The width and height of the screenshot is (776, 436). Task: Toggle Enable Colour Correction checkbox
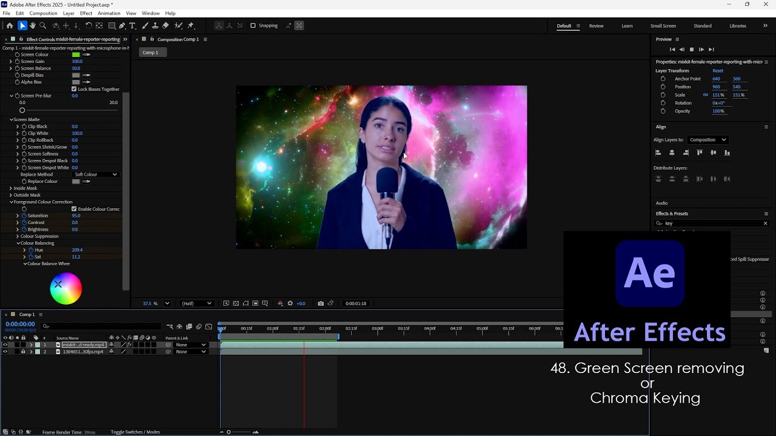(x=74, y=209)
